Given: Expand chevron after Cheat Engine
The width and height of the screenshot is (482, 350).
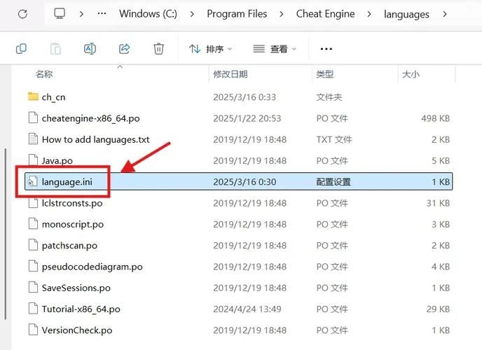Looking at the screenshot, I should click(369, 14).
